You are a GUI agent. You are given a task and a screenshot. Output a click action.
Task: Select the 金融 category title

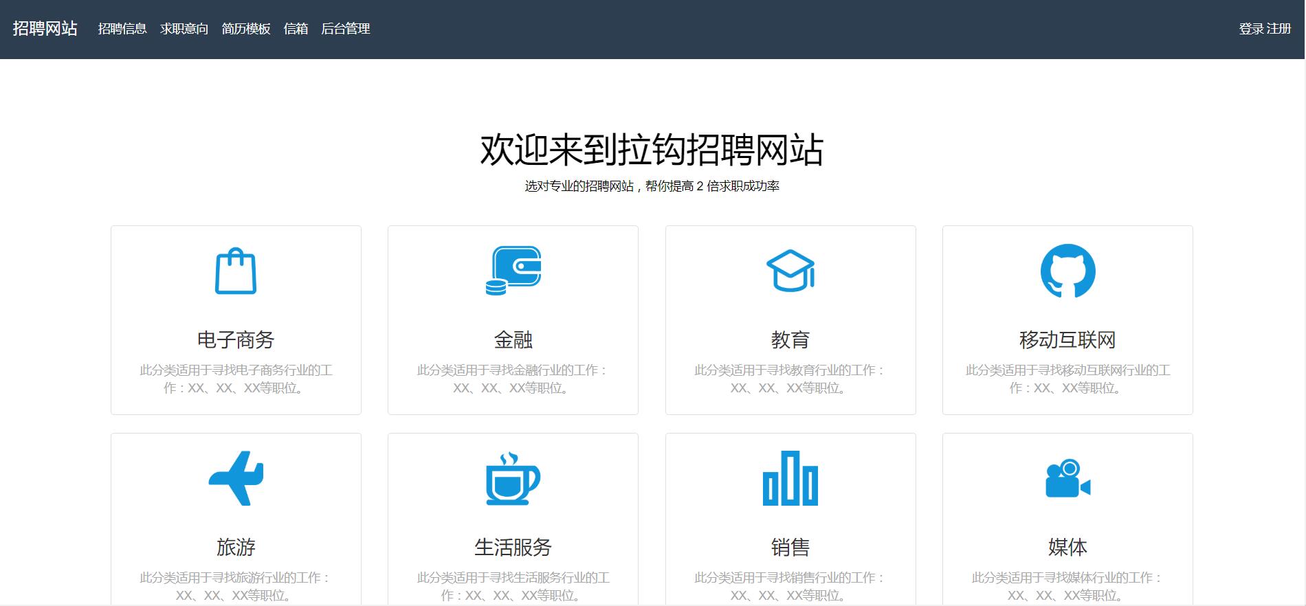tap(513, 339)
